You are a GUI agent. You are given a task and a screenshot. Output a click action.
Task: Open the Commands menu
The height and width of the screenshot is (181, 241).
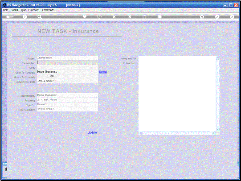(x=48, y=10)
